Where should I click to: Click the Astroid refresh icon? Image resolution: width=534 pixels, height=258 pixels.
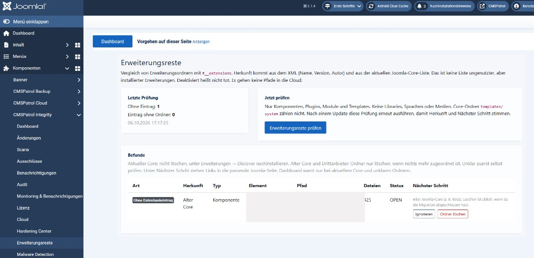point(371,6)
